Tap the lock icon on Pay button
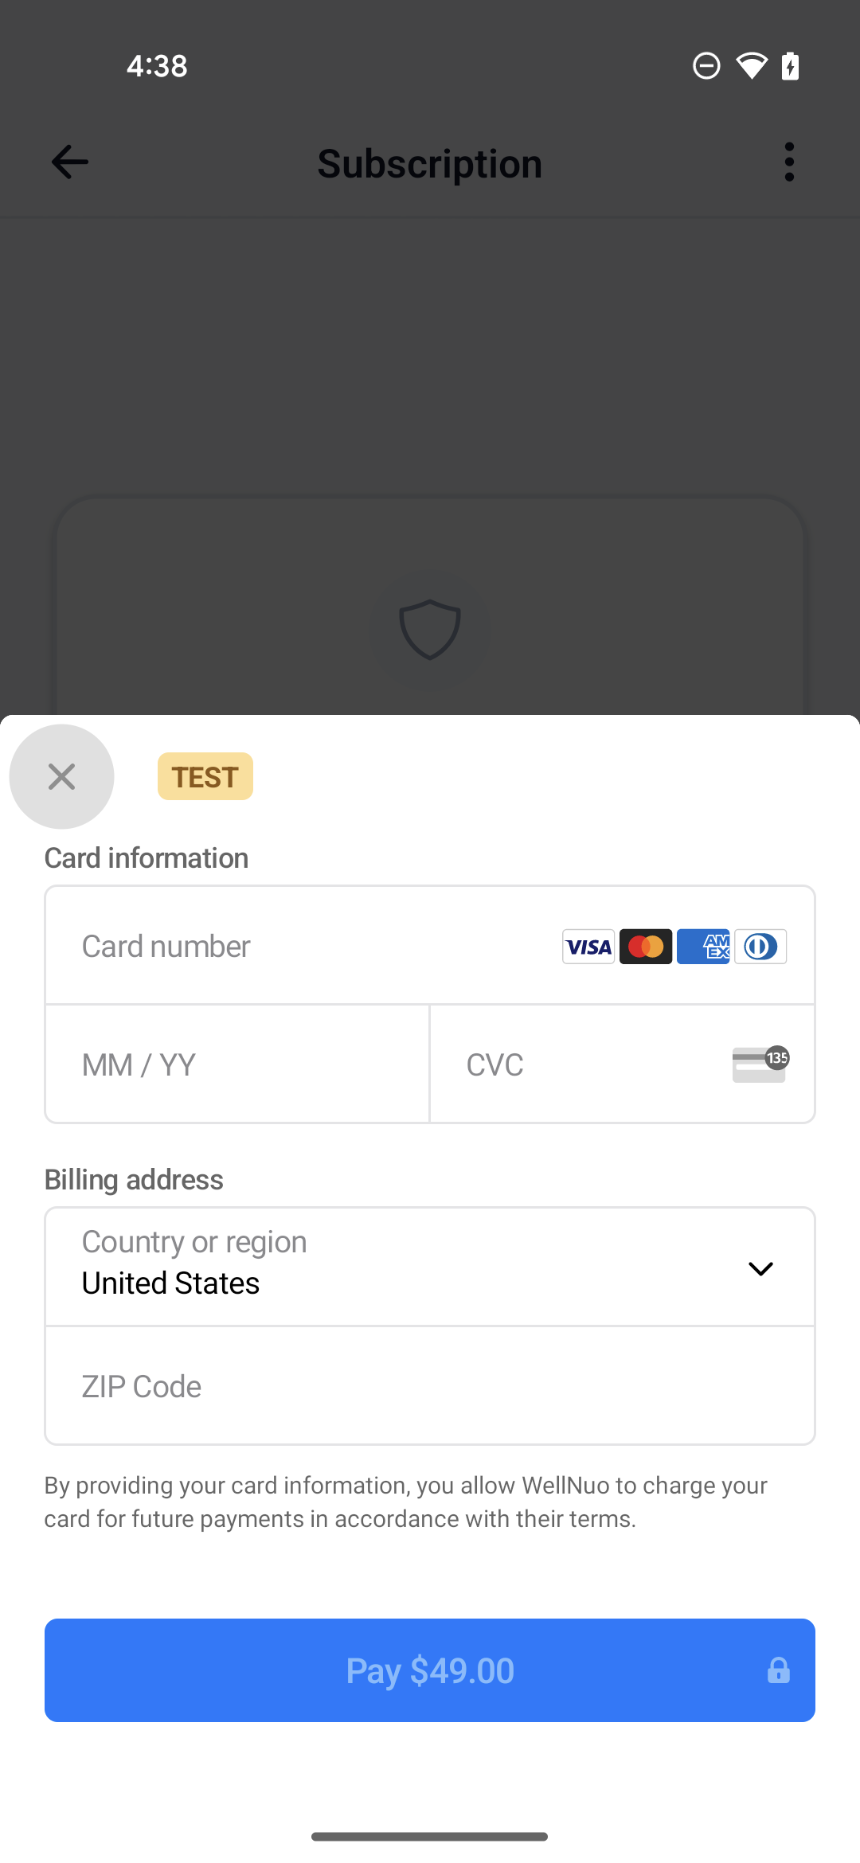 click(x=778, y=1670)
